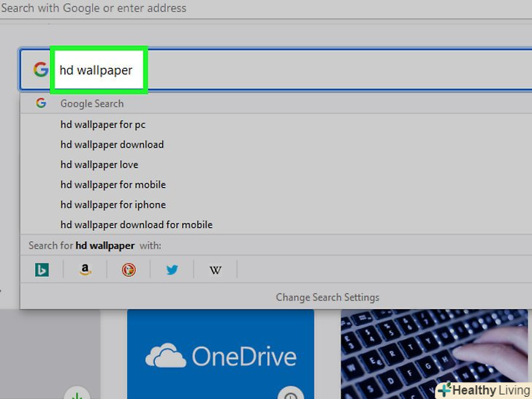Click the Google icon beside Google Search
Screen dimensions: 532x399
[41, 103]
